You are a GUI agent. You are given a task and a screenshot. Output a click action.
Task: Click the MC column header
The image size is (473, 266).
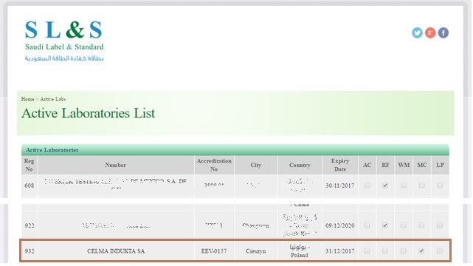tap(422, 166)
